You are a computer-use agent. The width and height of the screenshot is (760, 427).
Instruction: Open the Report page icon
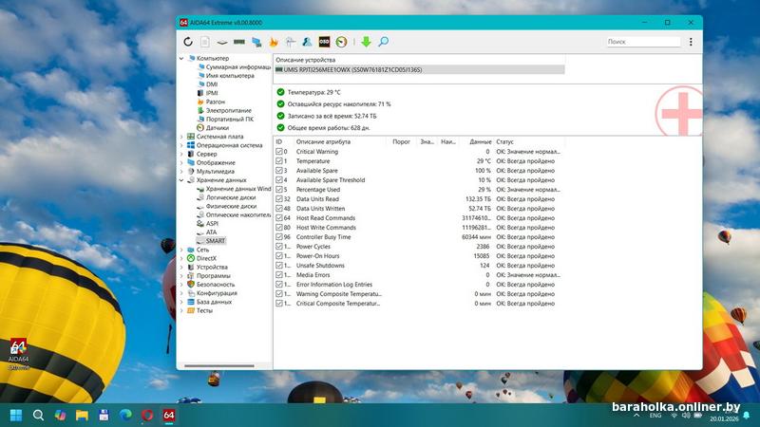click(204, 42)
